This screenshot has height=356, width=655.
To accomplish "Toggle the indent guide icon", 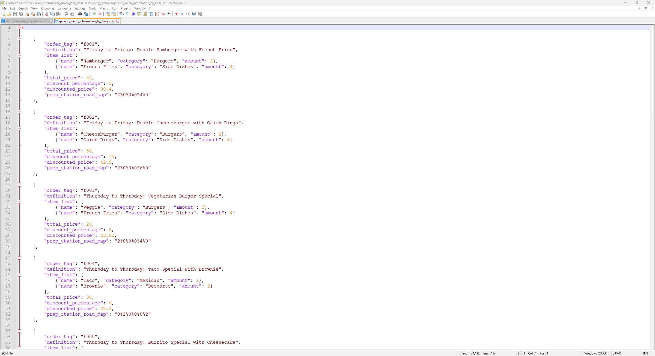I will [x=133, y=14].
